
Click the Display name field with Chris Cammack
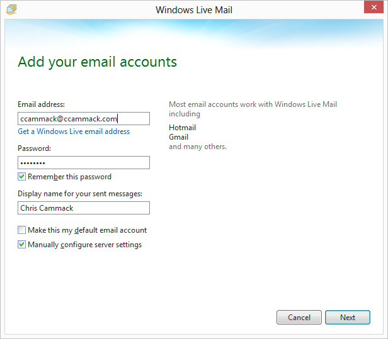[x=84, y=208]
